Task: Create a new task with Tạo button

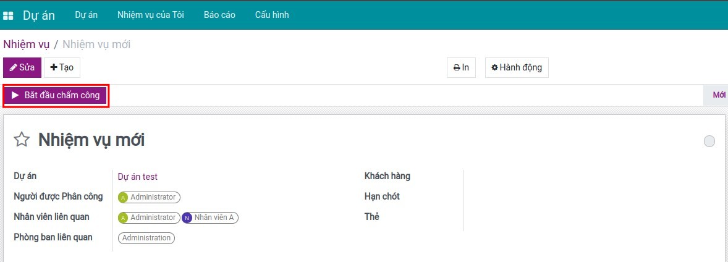Action: (x=62, y=67)
